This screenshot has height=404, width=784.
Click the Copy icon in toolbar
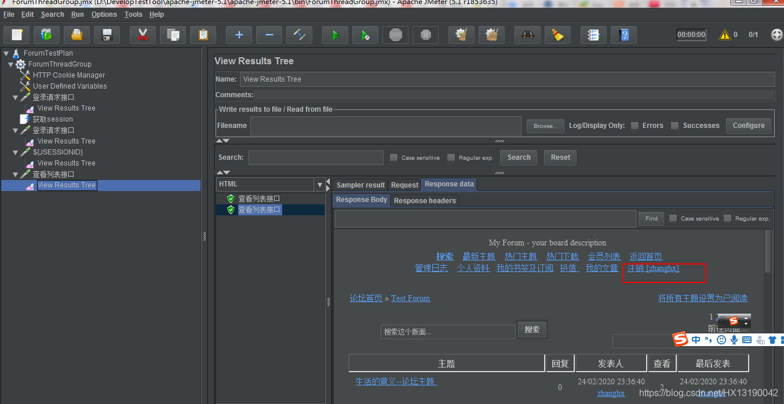tap(173, 35)
